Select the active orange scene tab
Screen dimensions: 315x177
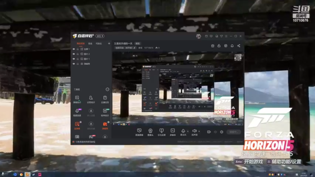(81, 44)
